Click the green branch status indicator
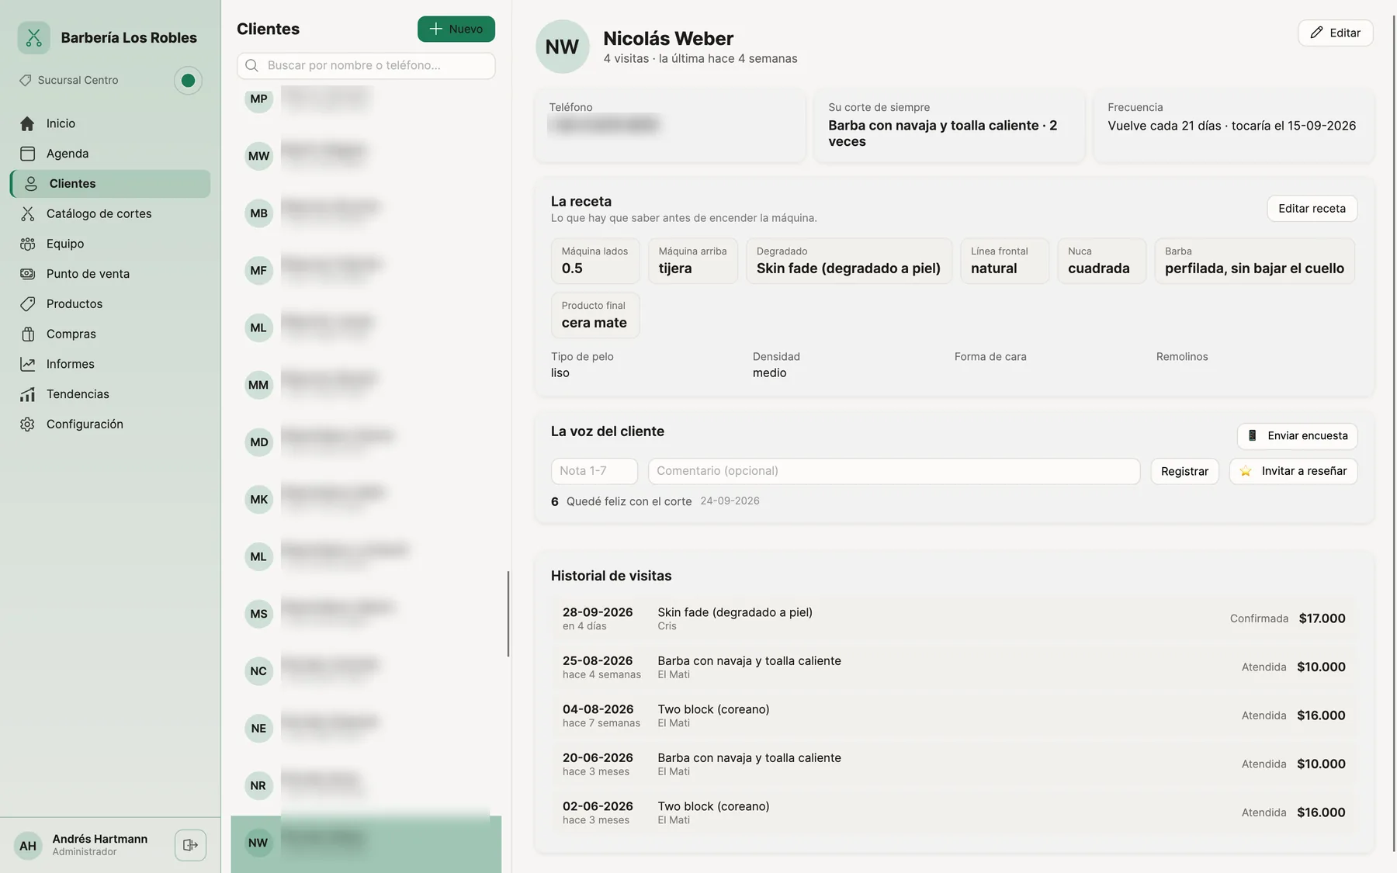The width and height of the screenshot is (1397, 873). pyautogui.click(x=188, y=80)
